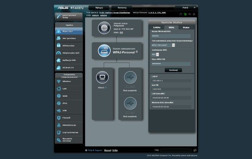The height and width of the screenshot is (159, 252).
Task: Click the WPA2-Personal security level text
Action: click(124, 52)
